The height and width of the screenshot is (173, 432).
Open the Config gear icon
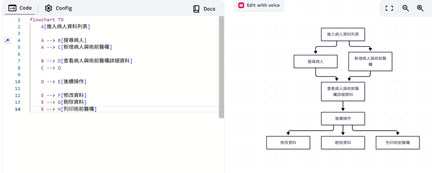[48, 8]
